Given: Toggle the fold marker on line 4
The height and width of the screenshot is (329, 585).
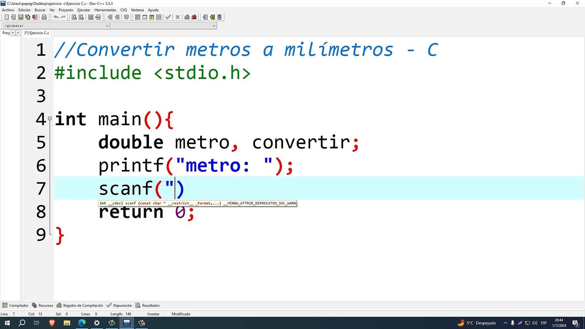Looking at the screenshot, I should click(x=49, y=119).
